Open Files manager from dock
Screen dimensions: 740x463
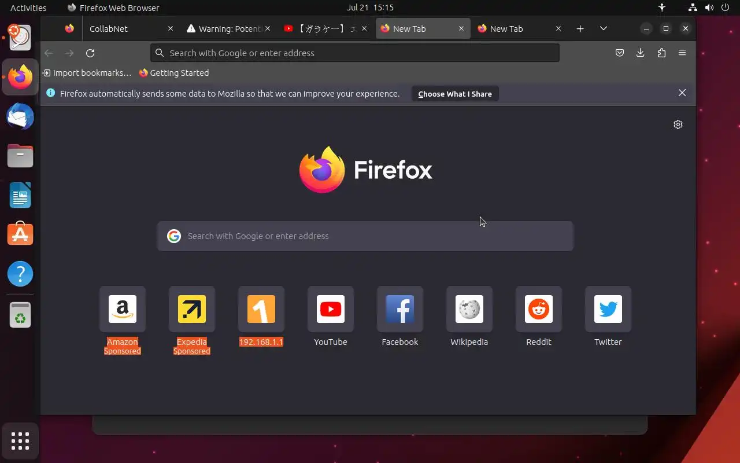point(20,156)
